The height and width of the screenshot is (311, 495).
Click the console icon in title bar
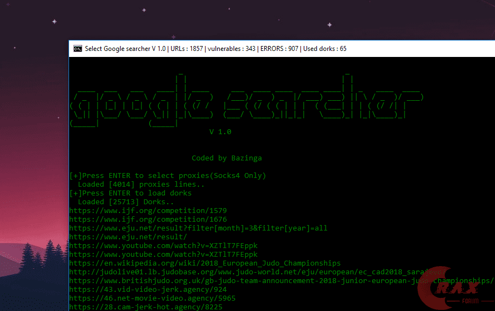(x=78, y=49)
